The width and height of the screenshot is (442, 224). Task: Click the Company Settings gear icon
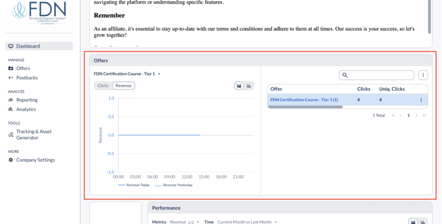pos(11,160)
